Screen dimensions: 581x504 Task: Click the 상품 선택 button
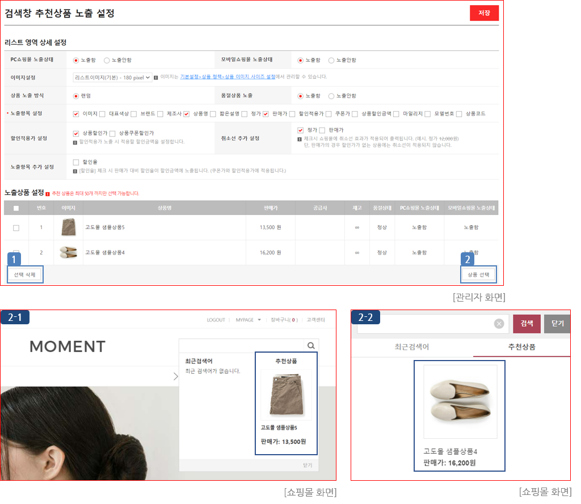point(478,275)
